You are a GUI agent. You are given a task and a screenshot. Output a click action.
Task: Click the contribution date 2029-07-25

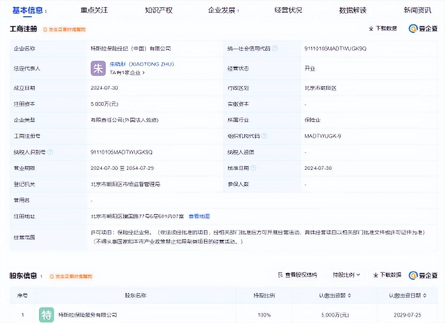pos(407,315)
